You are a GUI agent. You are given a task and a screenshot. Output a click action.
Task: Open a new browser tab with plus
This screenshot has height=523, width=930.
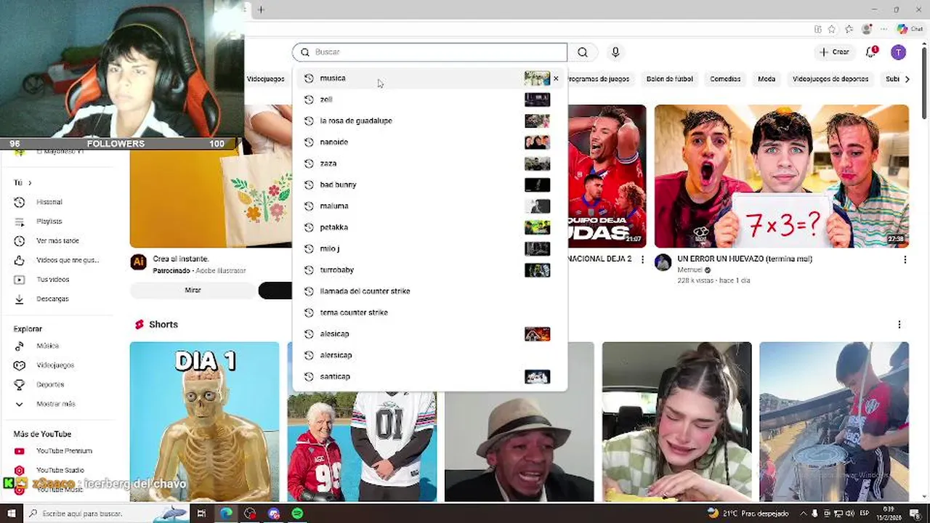[261, 9]
